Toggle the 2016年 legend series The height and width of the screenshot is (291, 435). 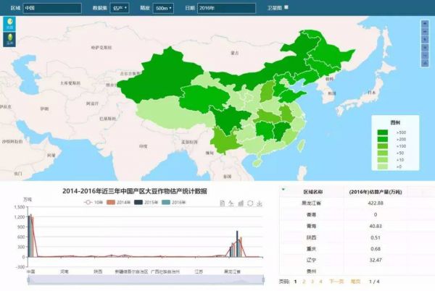(173, 202)
